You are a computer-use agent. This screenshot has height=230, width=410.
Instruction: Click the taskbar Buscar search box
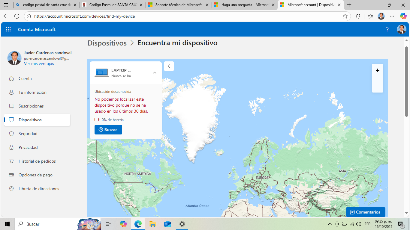click(x=57, y=224)
